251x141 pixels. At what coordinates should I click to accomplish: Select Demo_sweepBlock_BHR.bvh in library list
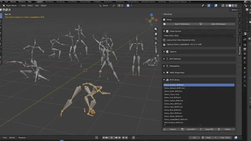[x=199, y=119]
